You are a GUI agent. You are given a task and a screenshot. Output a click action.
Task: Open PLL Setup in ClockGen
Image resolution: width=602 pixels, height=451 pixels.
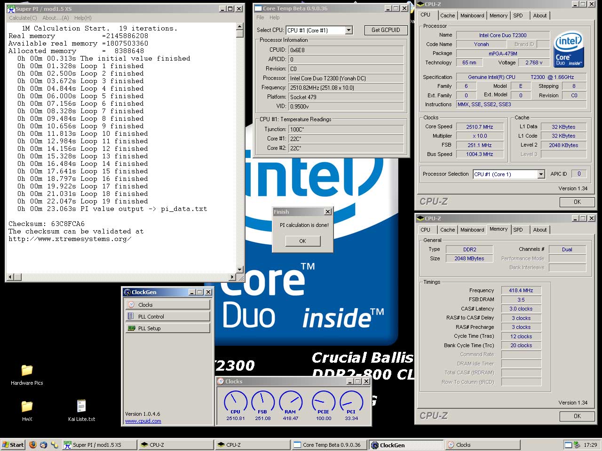[x=167, y=328]
